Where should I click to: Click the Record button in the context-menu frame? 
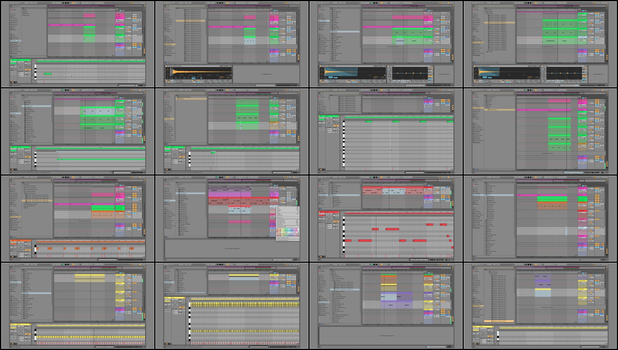point(222,177)
